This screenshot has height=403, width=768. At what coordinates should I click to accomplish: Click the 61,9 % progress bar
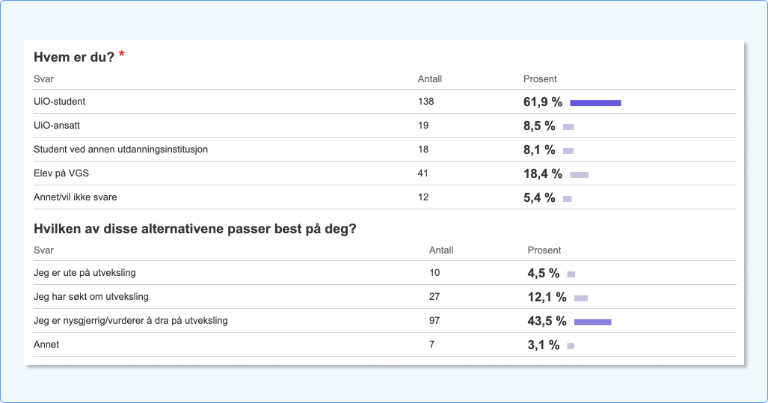(595, 103)
